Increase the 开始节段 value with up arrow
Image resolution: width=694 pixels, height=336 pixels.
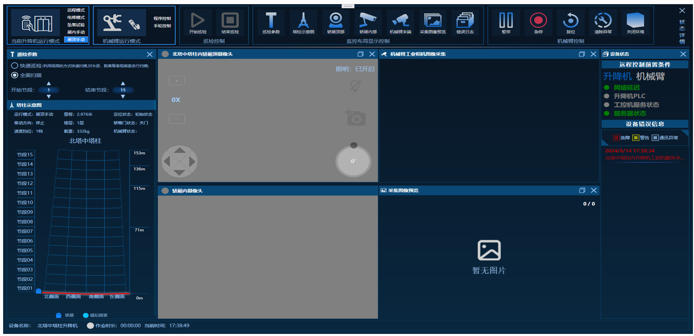click(49, 83)
